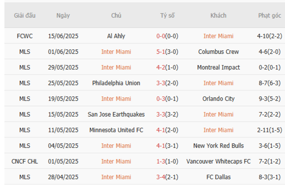Open Vancouver Whitecaps FC team link
This screenshot has height=187, width=285.
coord(218,161)
